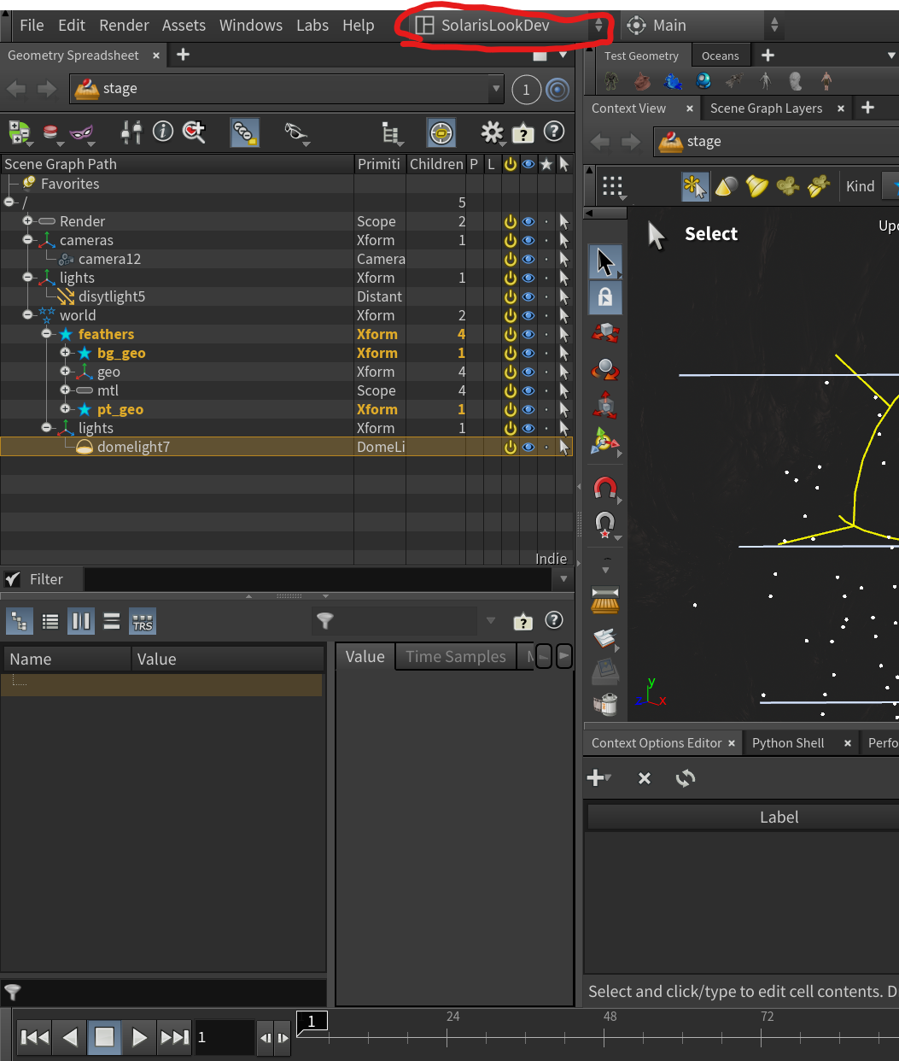Click the help question mark in scene graph toolbar

(554, 132)
